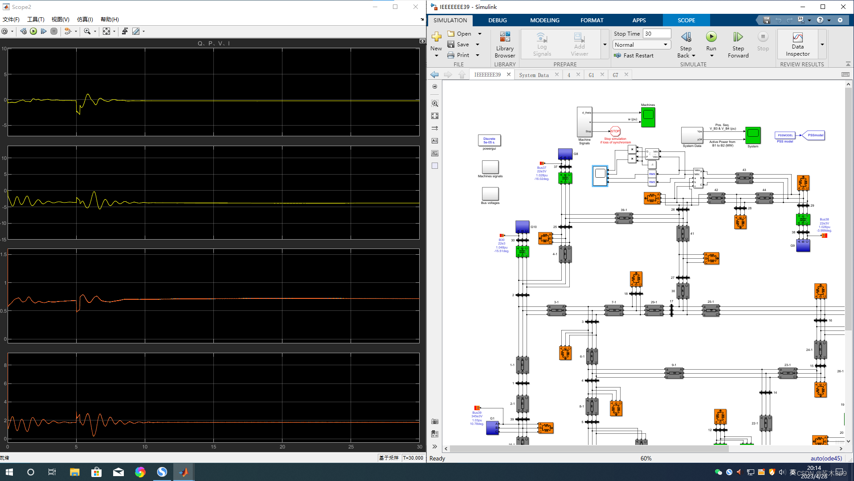The image size is (854, 481).
Task: Switch to the MODELING ribbon tab
Action: tap(544, 20)
